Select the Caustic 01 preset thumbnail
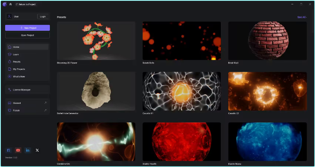 182,91
